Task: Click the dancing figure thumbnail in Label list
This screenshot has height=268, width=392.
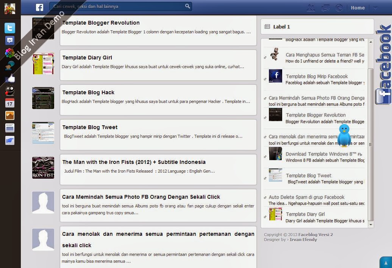Action: click(x=275, y=54)
